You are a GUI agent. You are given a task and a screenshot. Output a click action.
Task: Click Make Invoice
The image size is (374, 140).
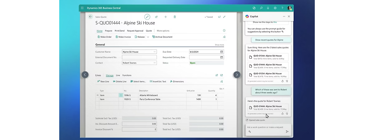pos(123,37)
